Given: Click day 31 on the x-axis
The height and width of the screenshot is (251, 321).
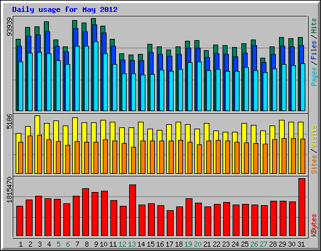Looking at the screenshot, I should pyautogui.click(x=301, y=244).
